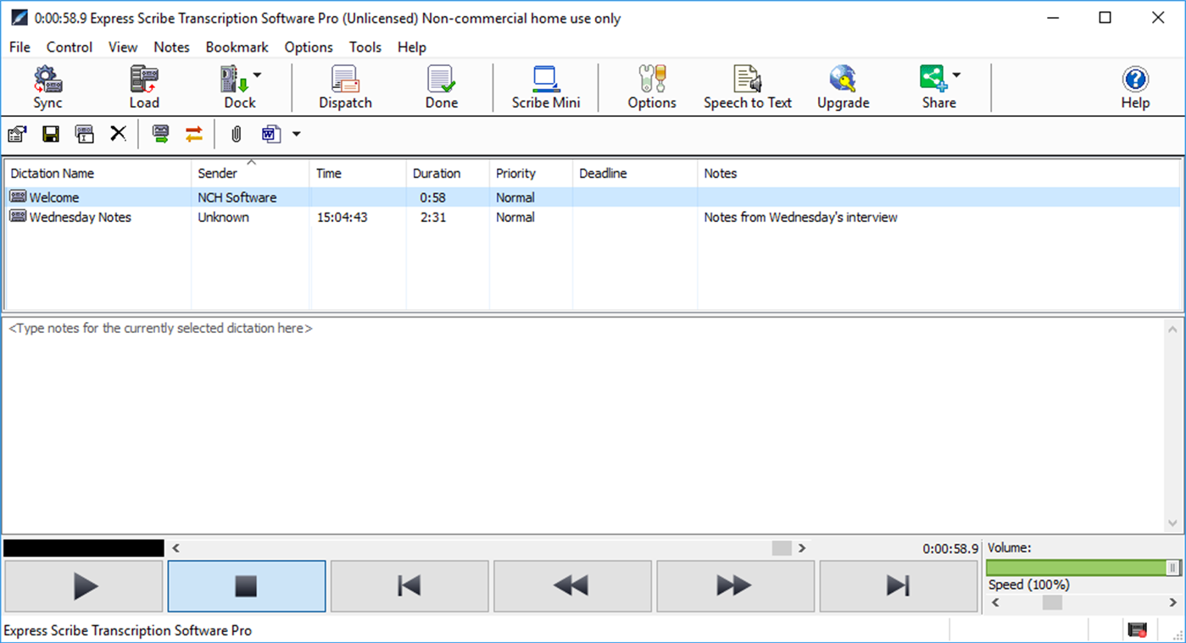Click the Stop playback button
Screen dimensions: 1186x643
[246, 585]
